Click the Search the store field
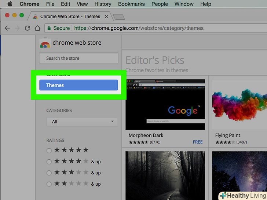Screen dimensions: 267x200 pos(78,58)
